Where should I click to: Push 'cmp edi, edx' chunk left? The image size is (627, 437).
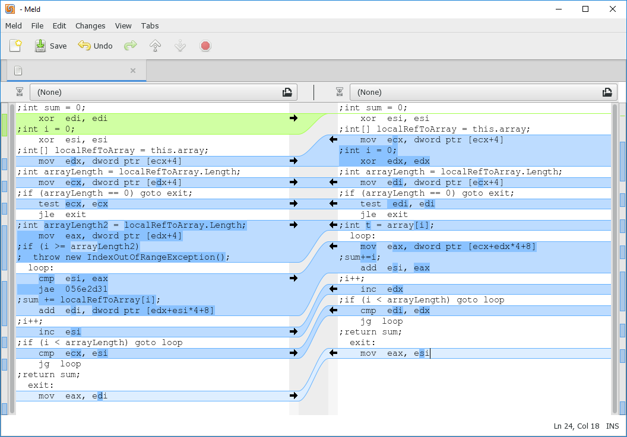(333, 310)
